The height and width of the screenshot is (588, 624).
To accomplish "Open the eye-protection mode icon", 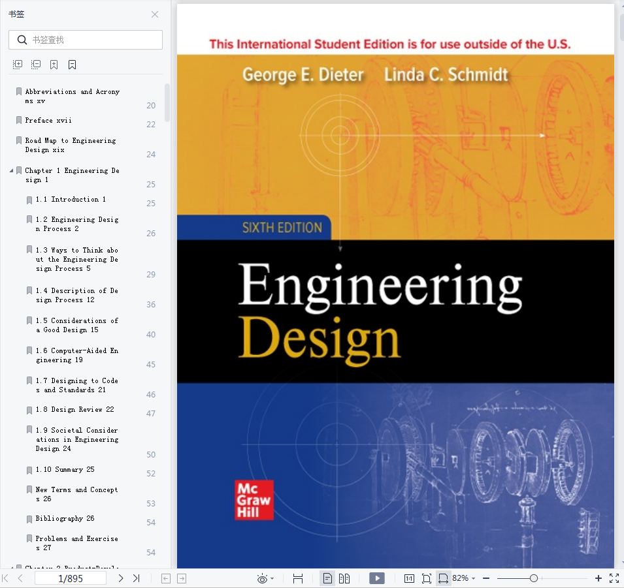I will [262, 578].
